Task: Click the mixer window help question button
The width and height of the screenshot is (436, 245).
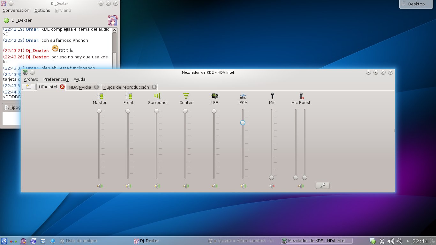Action: pyautogui.click(x=368, y=72)
